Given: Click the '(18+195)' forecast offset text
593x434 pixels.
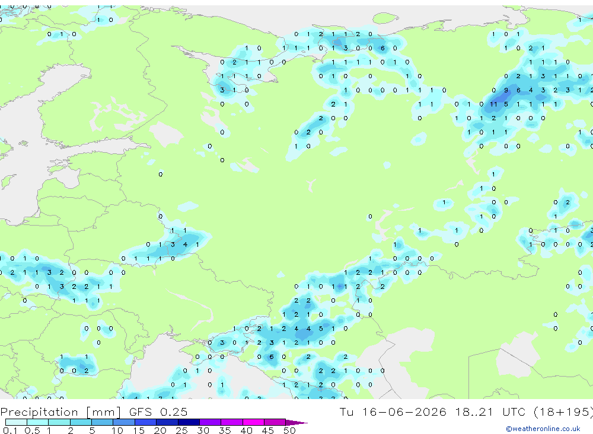Looking at the screenshot, I should pos(563,412).
